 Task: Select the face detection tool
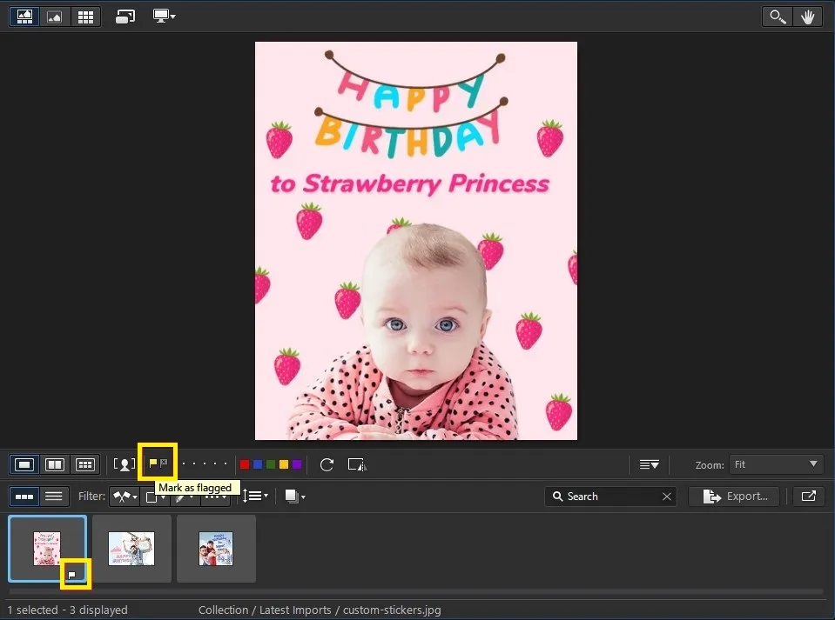pos(123,463)
